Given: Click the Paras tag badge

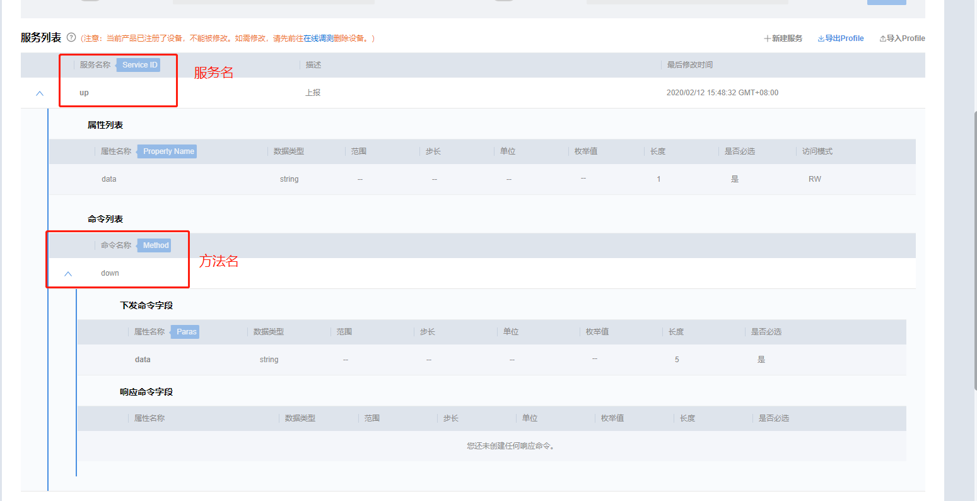Looking at the screenshot, I should (186, 332).
